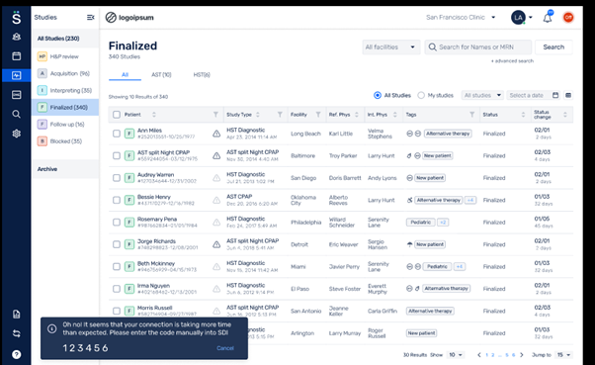
Task: Expand +2 more tags for Rosemary Pena
Action: click(x=443, y=223)
